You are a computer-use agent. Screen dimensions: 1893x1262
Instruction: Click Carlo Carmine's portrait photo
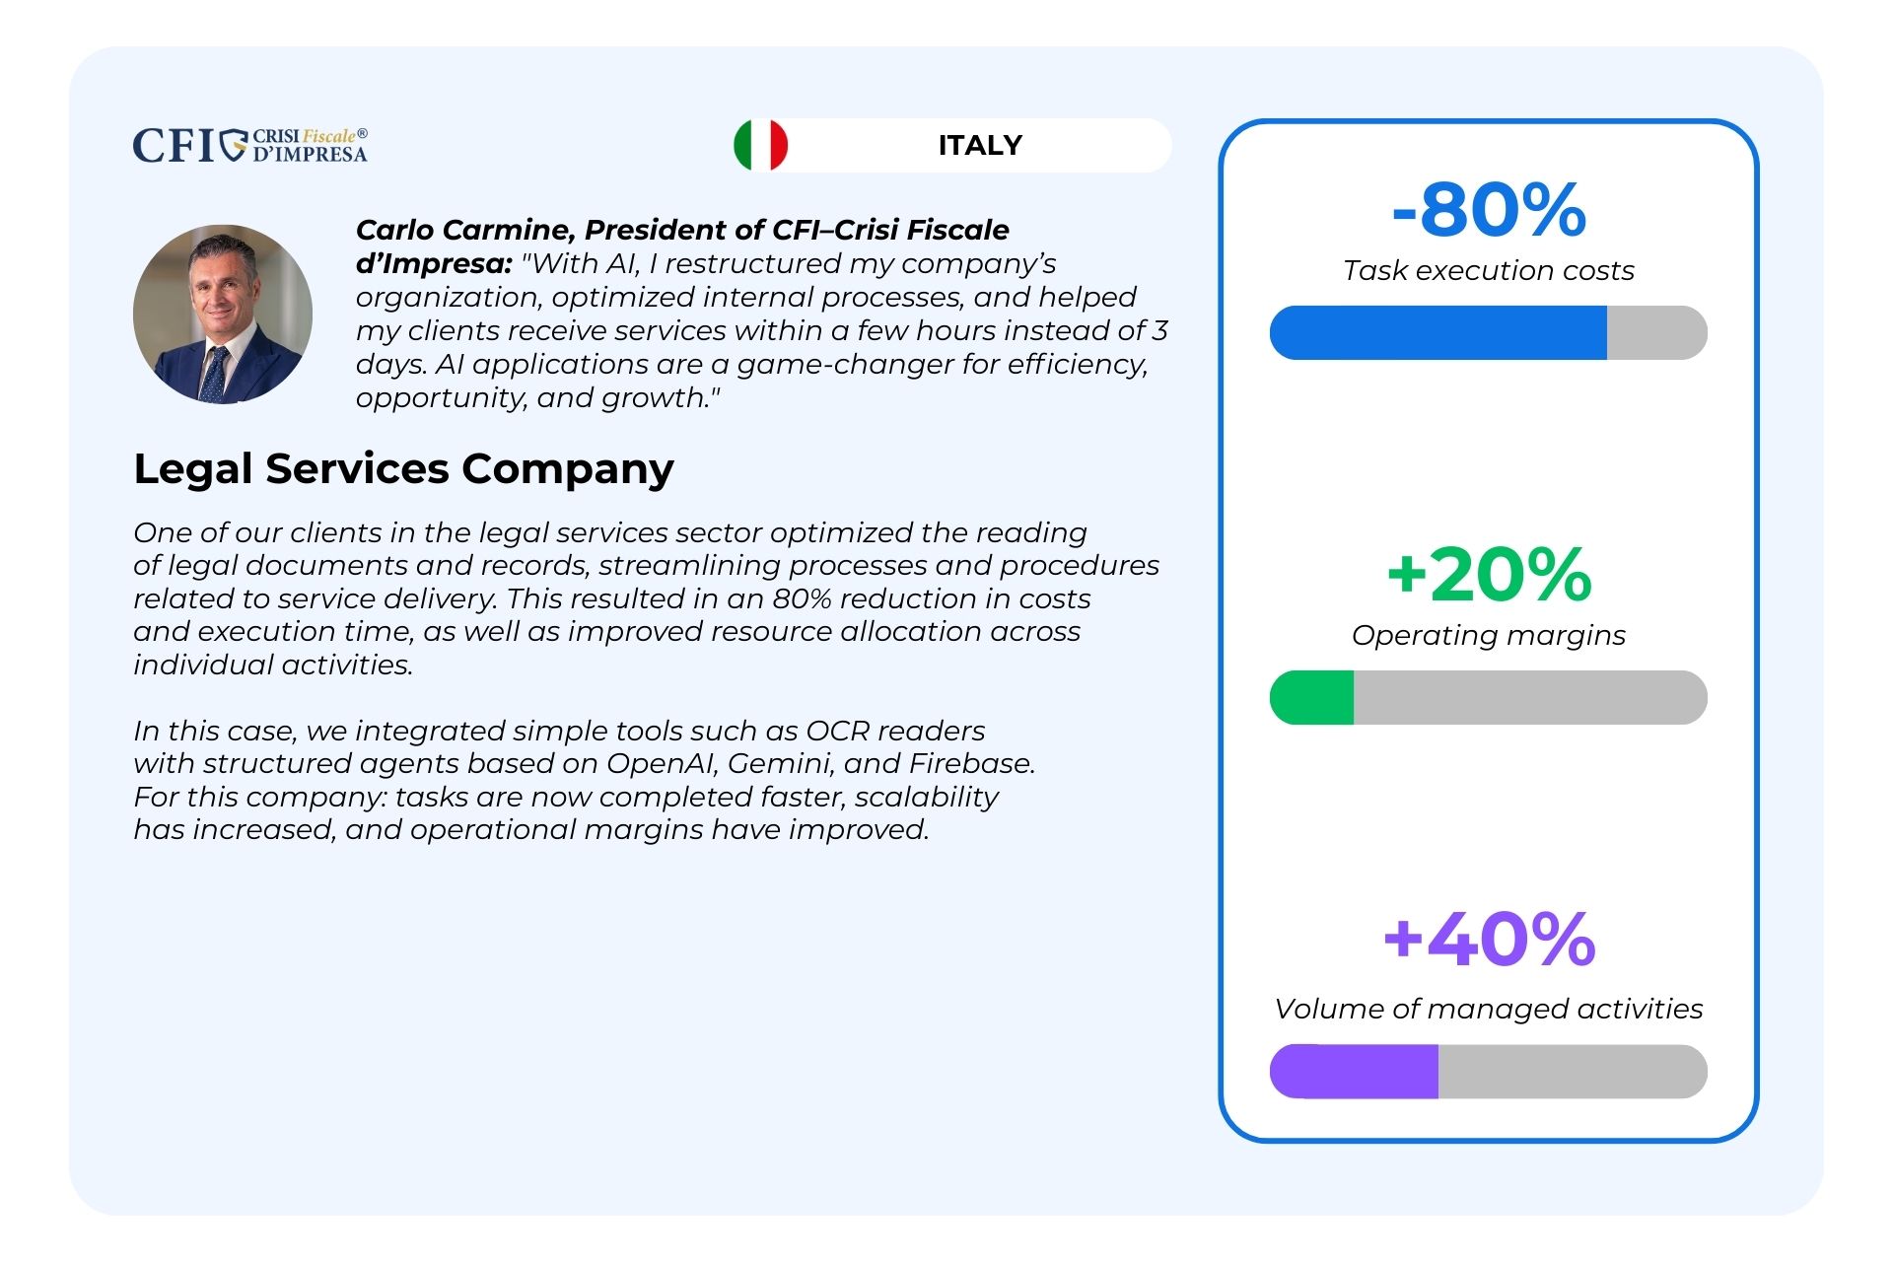pyautogui.click(x=223, y=314)
